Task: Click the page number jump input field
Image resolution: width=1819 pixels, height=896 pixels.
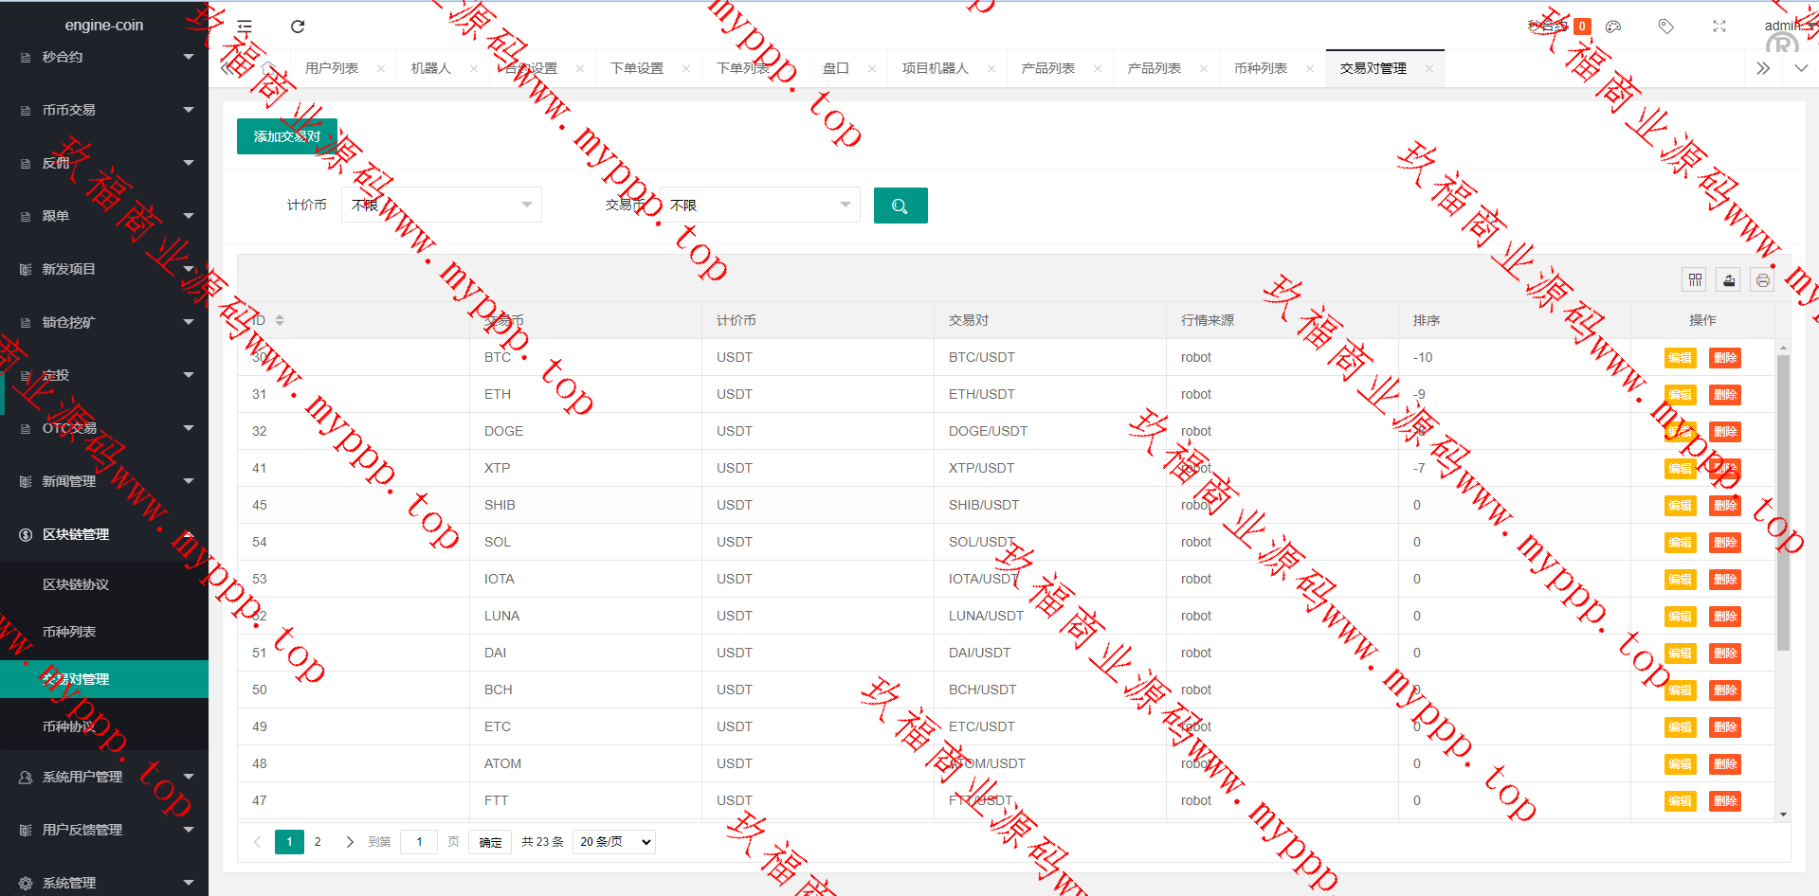Action: [x=419, y=842]
